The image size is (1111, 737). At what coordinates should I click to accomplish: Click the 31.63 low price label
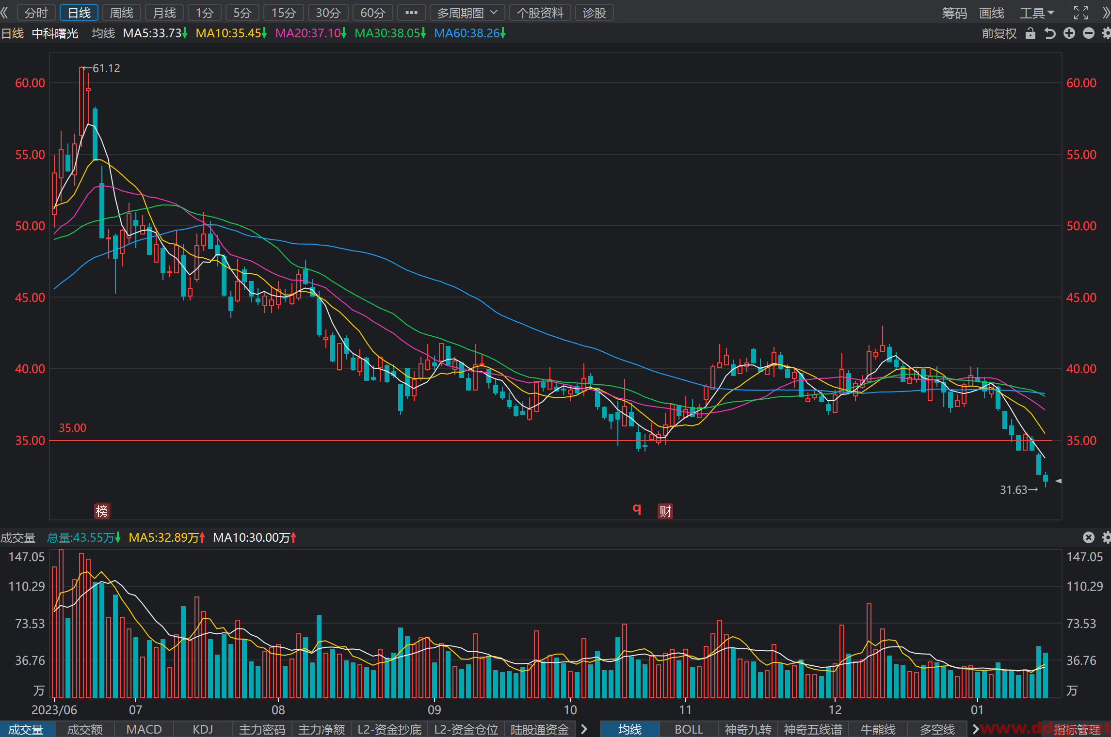pos(1014,490)
